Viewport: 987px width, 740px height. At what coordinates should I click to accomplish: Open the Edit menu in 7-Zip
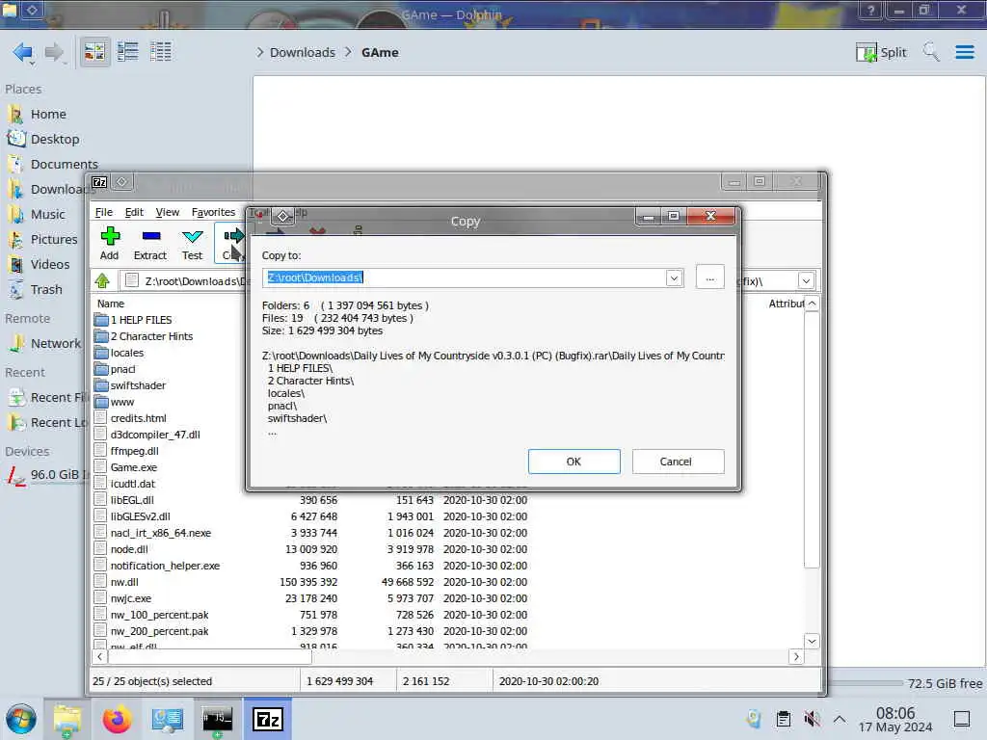134,213
